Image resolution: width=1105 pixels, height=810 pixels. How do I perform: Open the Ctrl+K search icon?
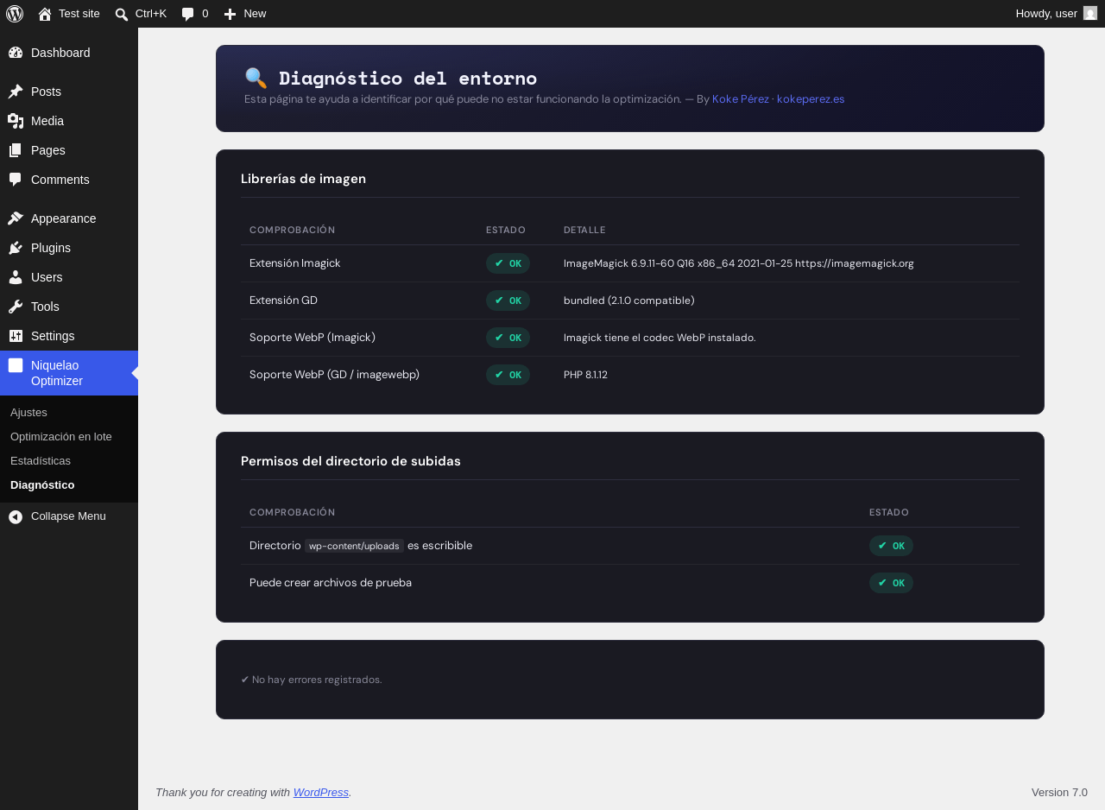(x=122, y=14)
